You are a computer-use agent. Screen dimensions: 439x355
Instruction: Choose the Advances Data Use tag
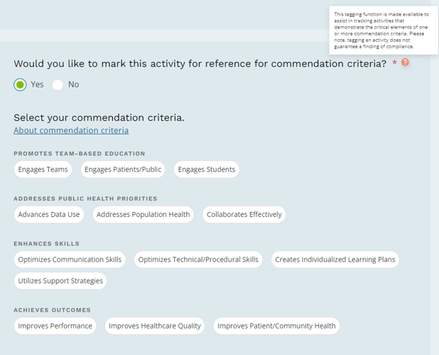(49, 214)
